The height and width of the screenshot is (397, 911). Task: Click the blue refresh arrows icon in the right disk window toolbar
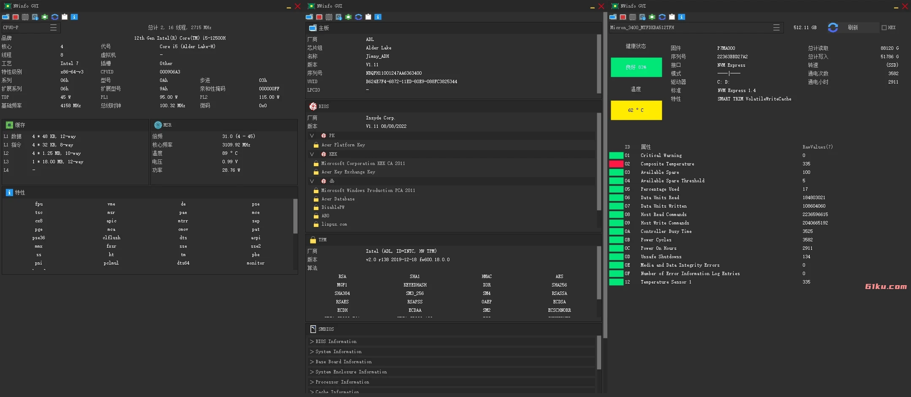[x=662, y=17]
